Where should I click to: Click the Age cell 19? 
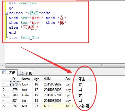point(37,95)
